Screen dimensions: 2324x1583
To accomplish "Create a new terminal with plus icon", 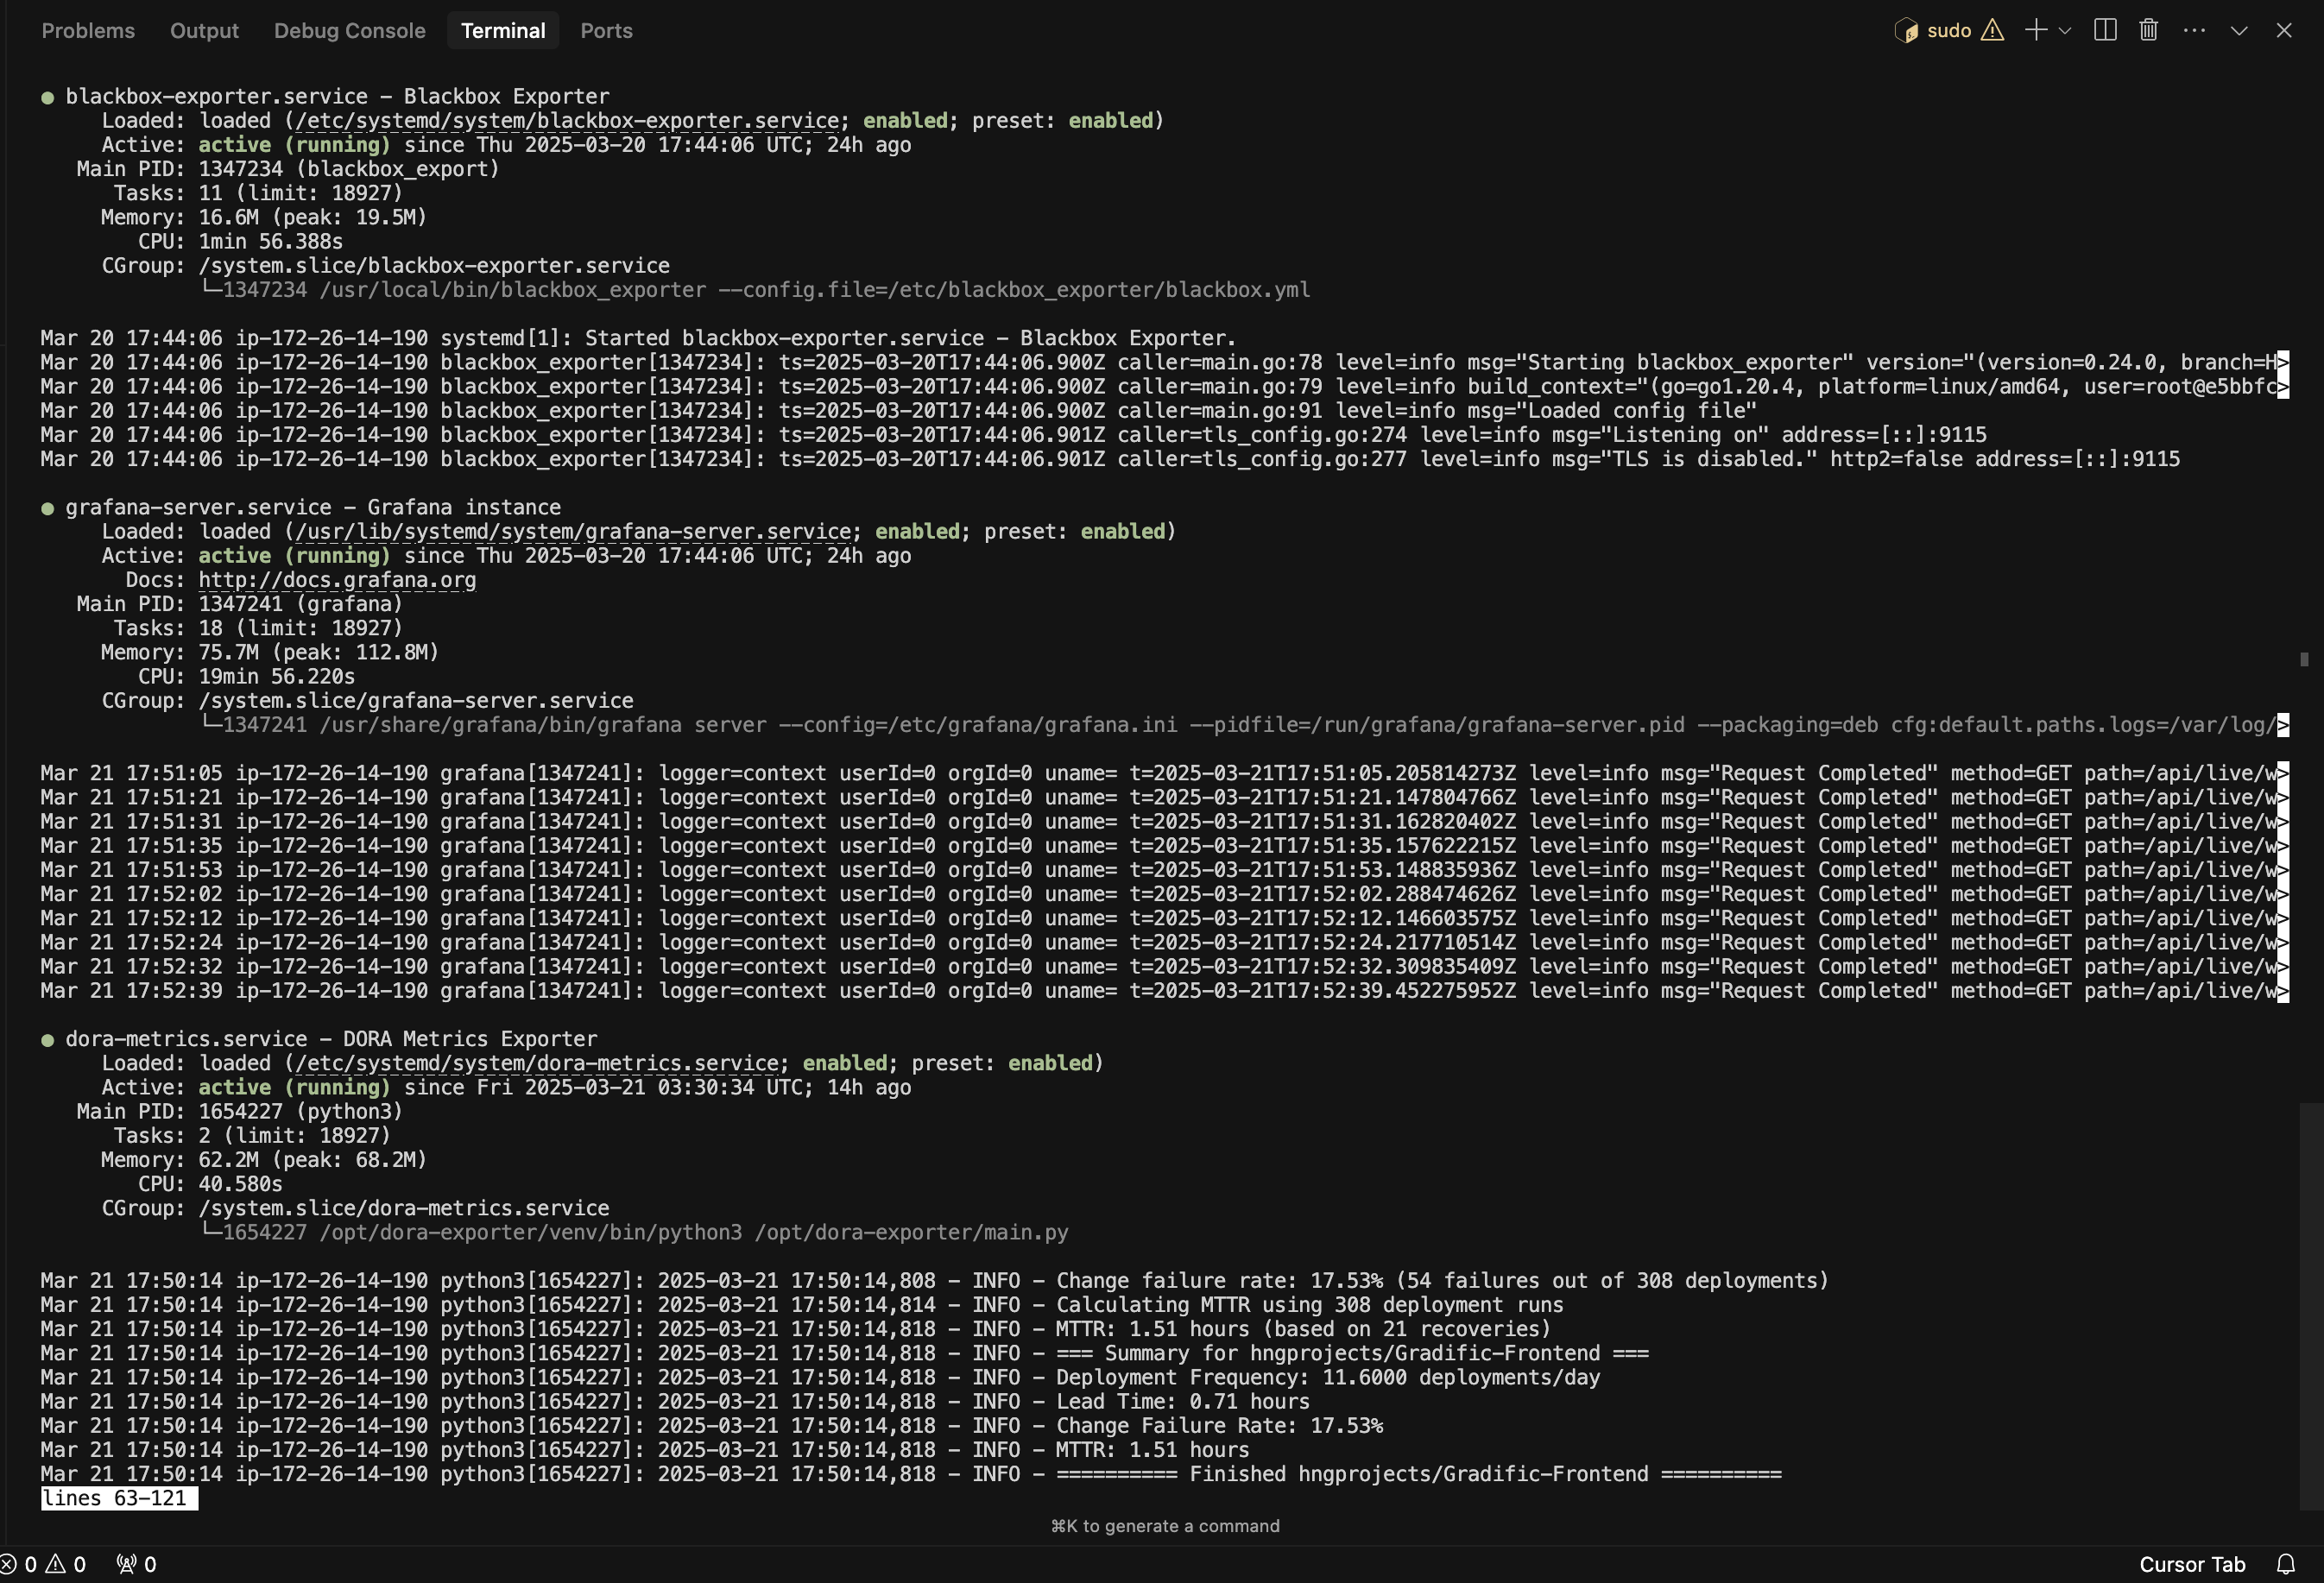I will (2036, 31).
